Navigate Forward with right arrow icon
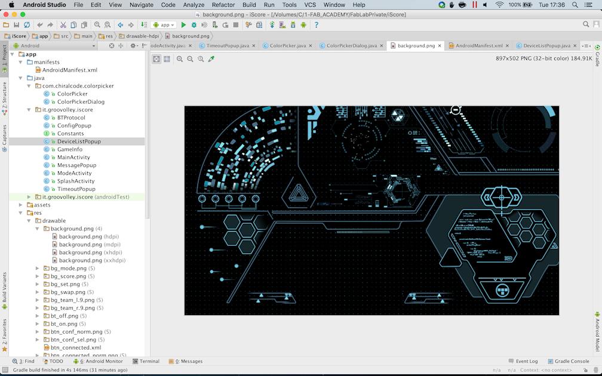Image resolution: width=602 pixels, height=376 pixels. pyautogui.click(x=131, y=25)
